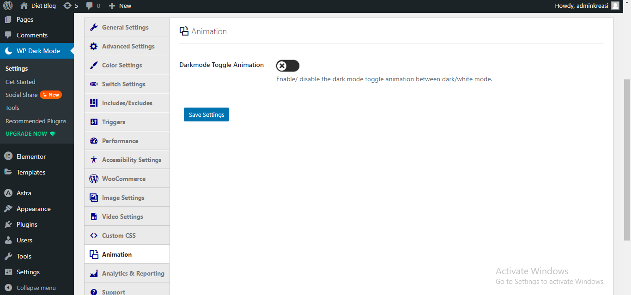Enable the Darkmode Toggle Animation switch
Screen dimensions: 631x295
click(287, 66)
